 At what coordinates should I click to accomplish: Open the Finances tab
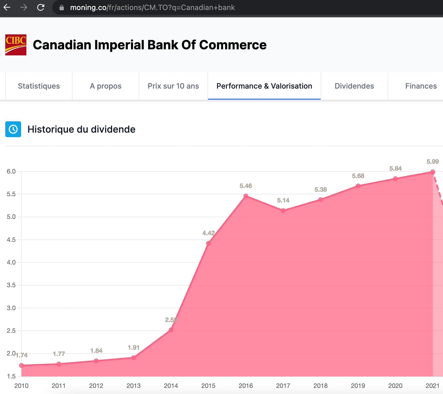pyautogui.click(x=421, y=86)
